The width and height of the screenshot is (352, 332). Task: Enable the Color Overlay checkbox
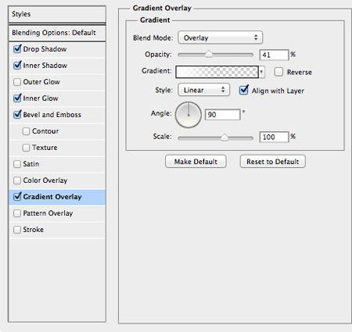pyautogui.click(x=17, y=180)
